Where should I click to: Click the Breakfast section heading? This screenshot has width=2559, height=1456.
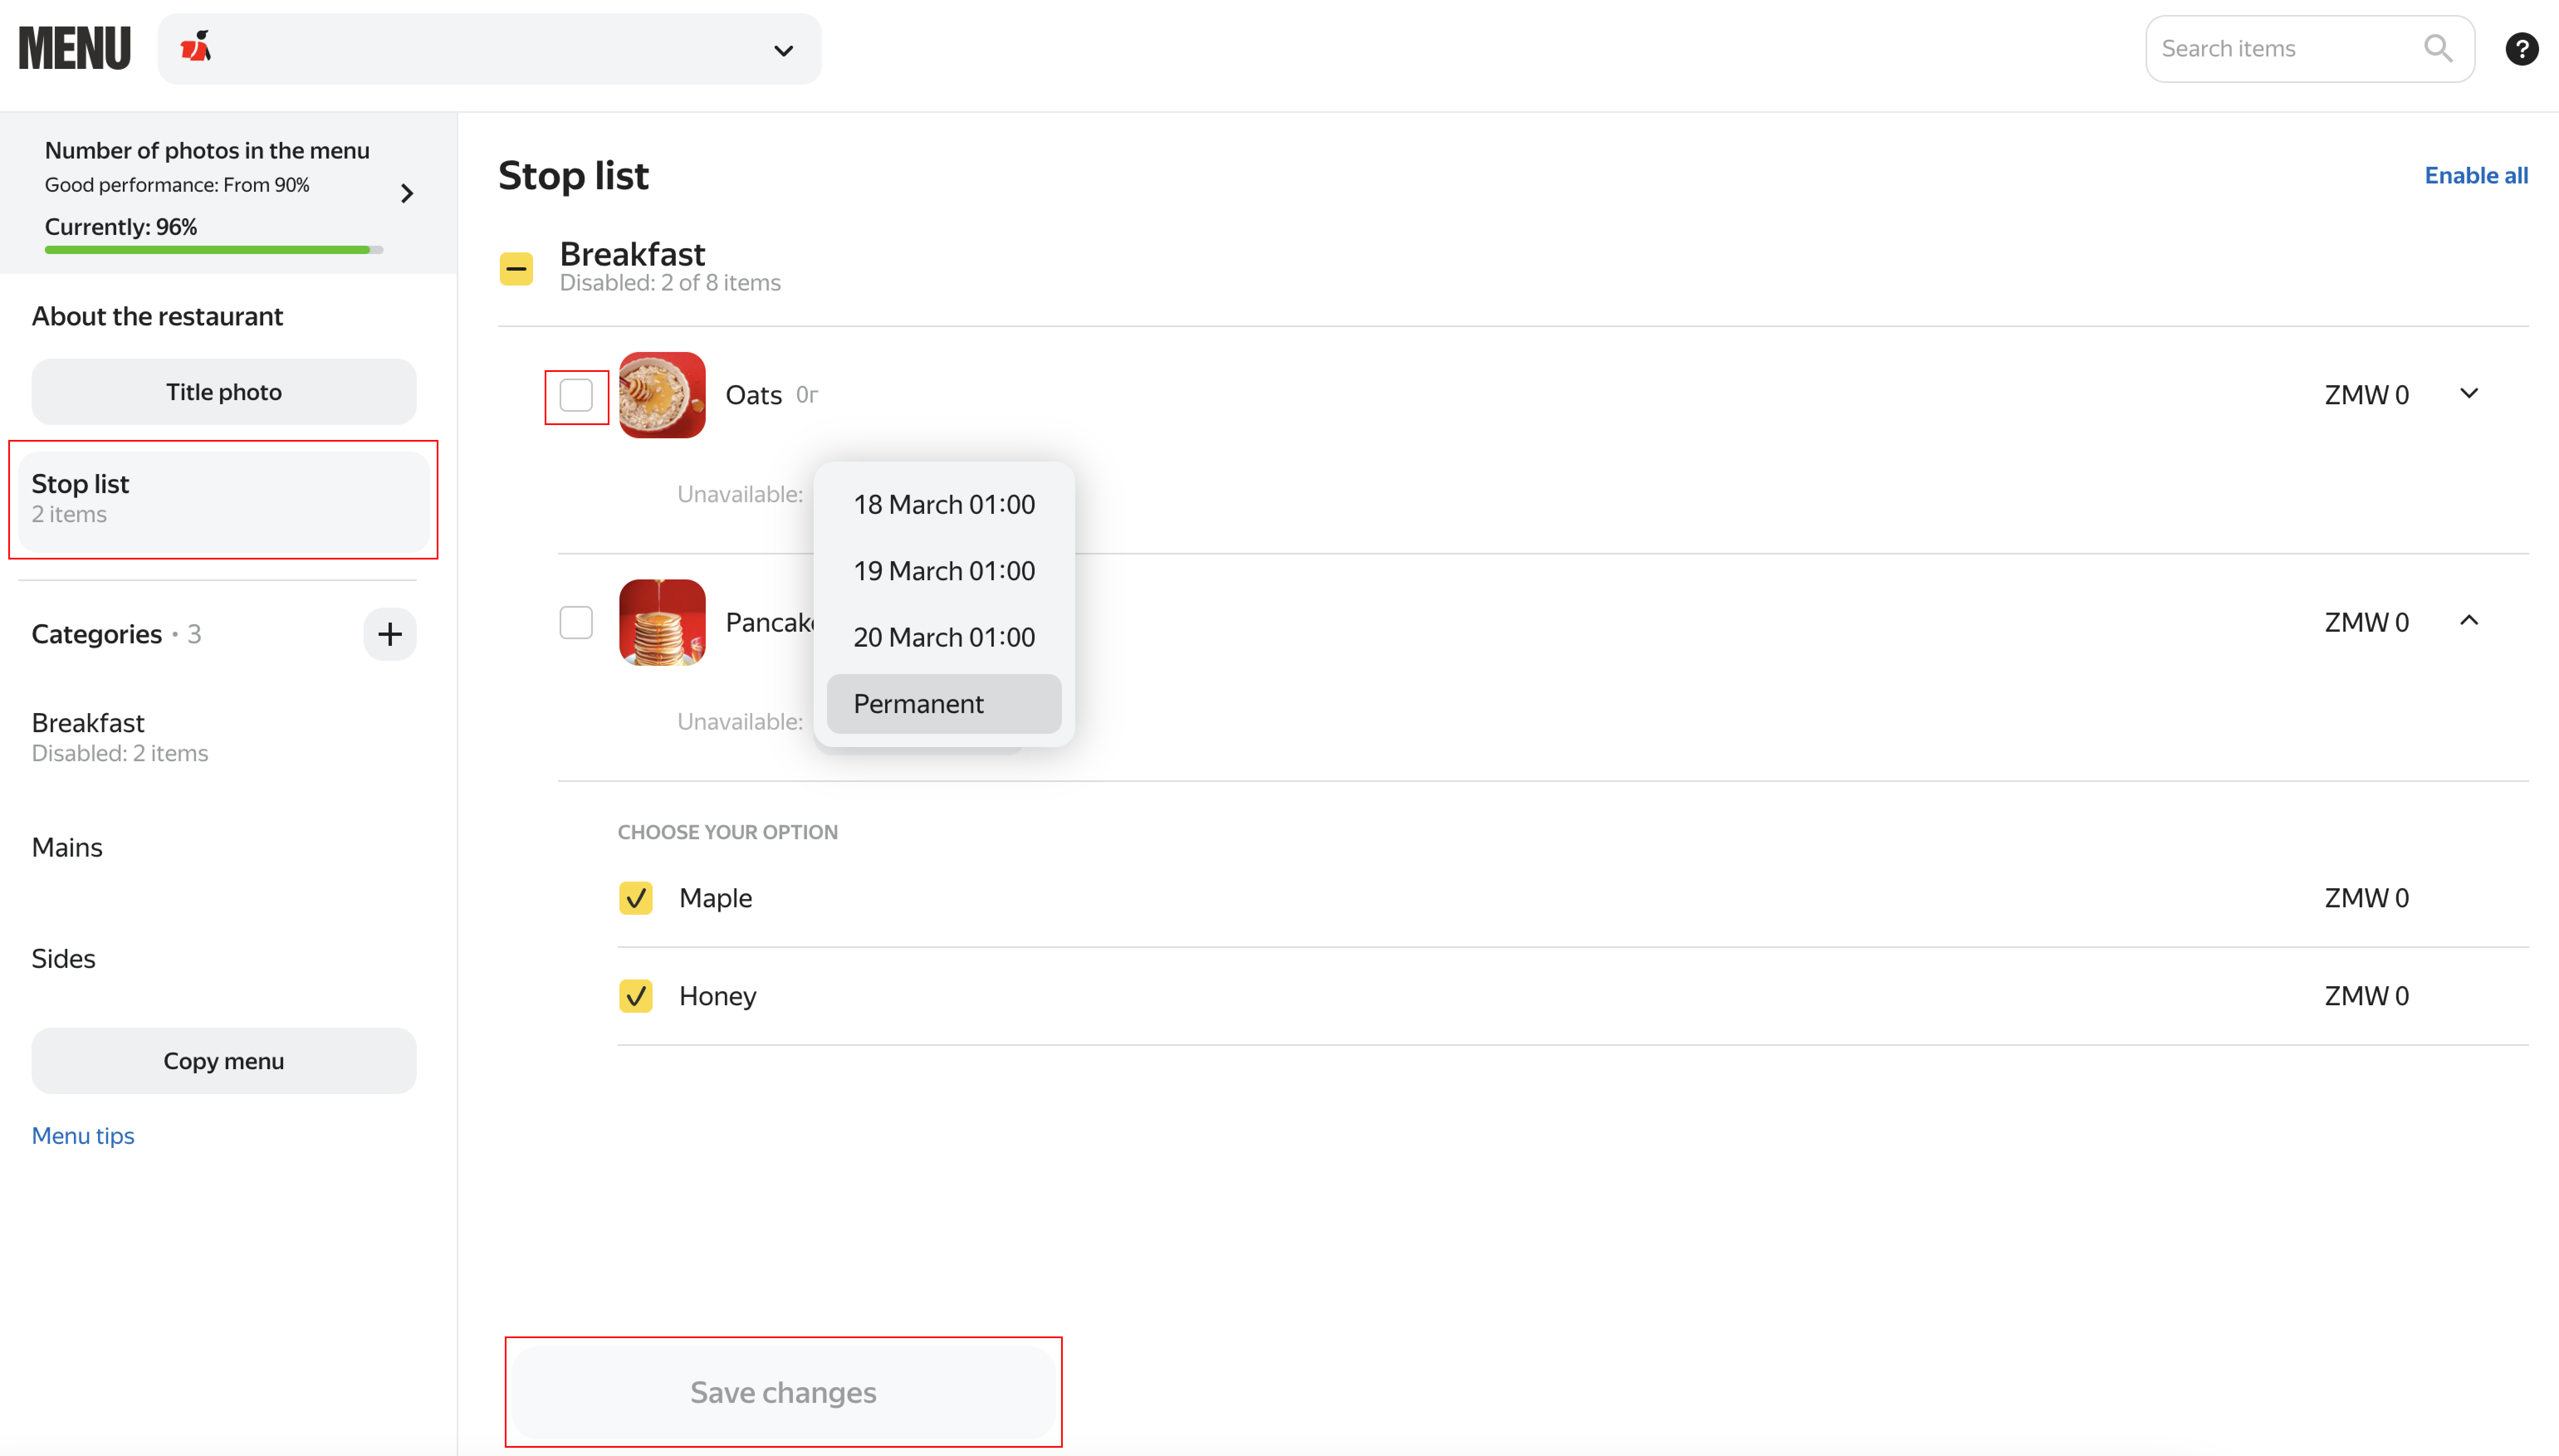click(x=632, y=254)
